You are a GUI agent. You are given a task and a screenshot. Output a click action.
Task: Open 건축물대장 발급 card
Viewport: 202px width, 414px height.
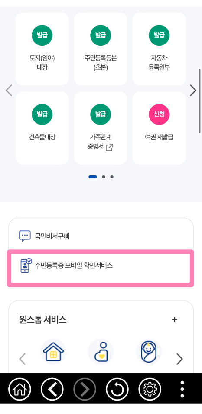click(42, 128)
